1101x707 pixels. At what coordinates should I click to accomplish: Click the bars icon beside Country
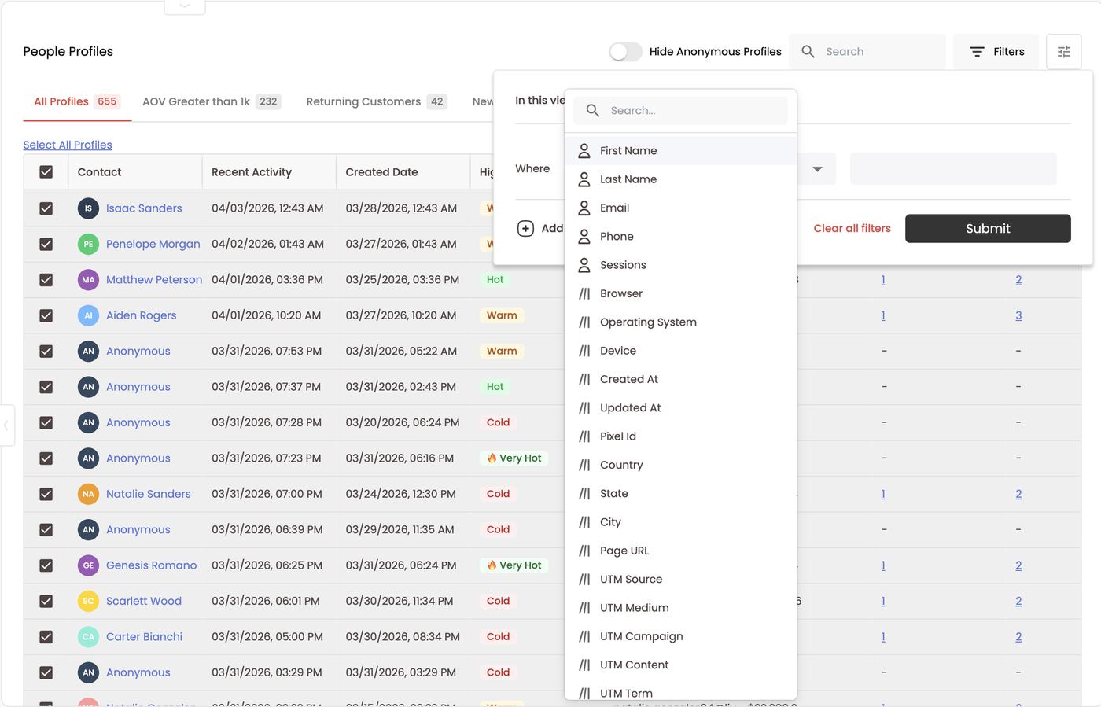pos(584,465)
